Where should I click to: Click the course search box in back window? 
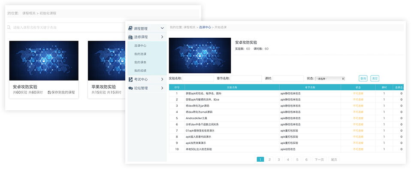66,27
